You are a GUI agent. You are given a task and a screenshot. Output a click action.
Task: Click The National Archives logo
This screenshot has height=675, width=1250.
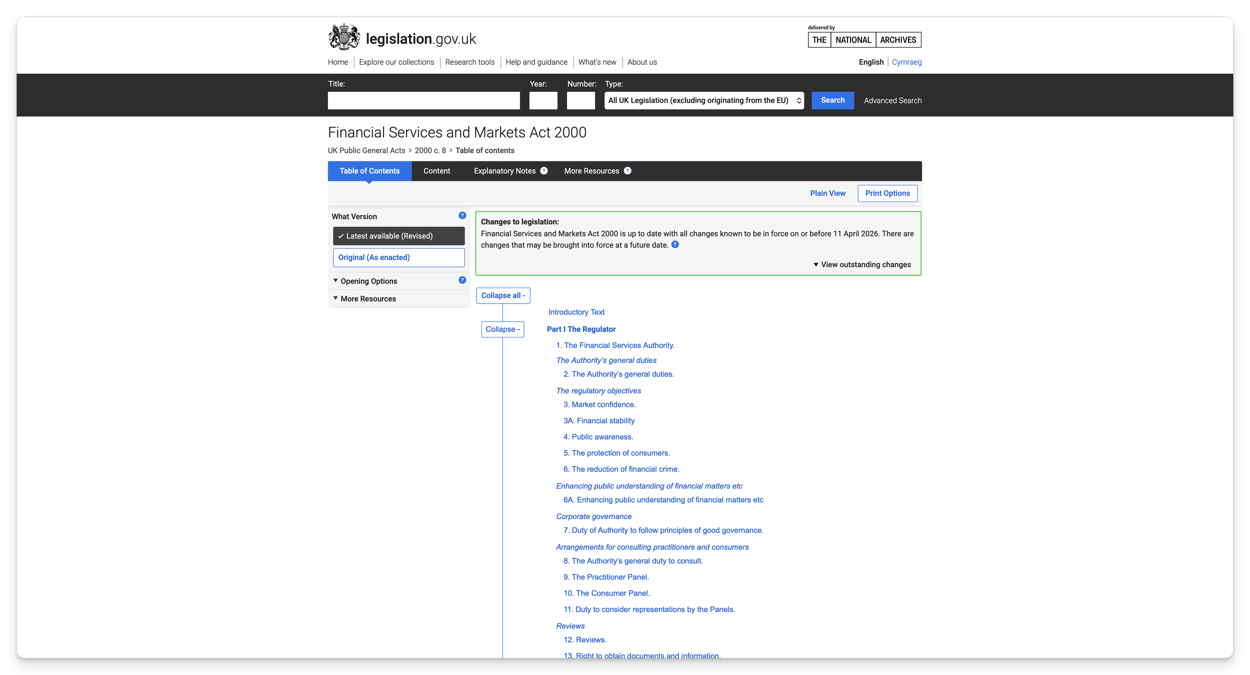tap(865, 39)
